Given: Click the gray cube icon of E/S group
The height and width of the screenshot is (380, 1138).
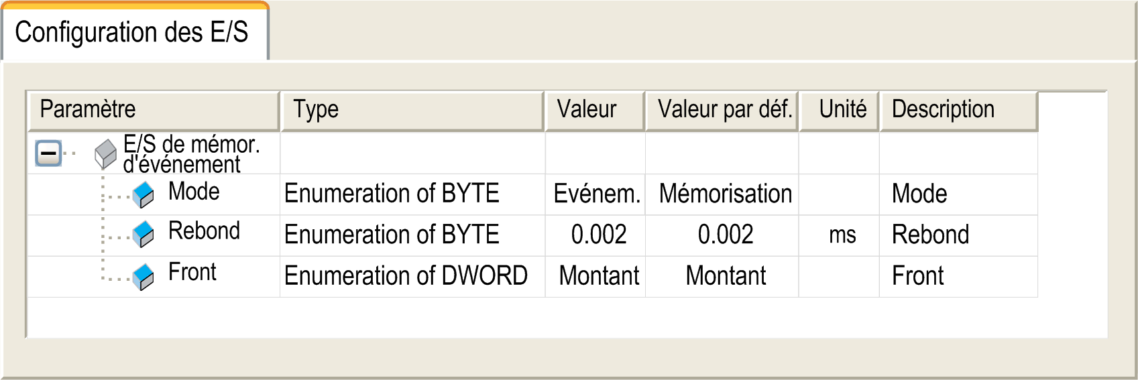Looking at the screenshot, I should pos(105,154).
